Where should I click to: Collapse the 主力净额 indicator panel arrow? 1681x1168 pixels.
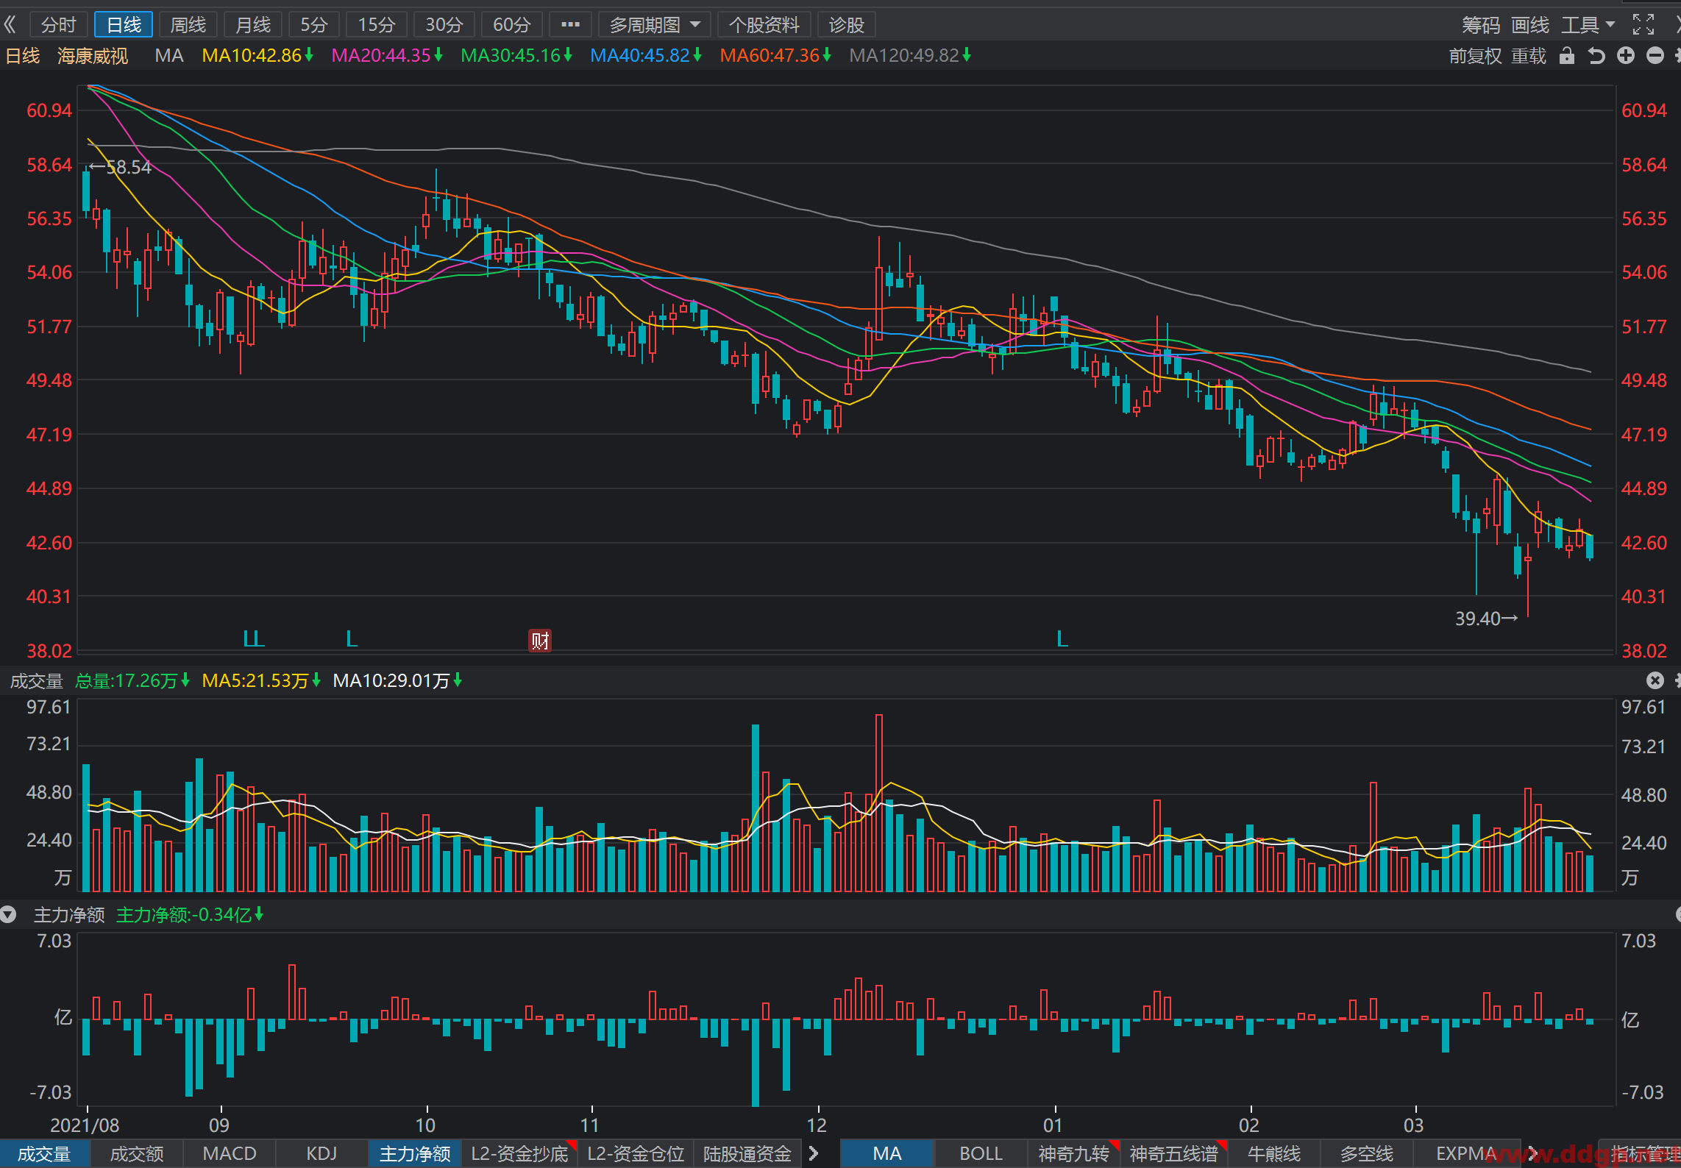(x=8, y=915)
